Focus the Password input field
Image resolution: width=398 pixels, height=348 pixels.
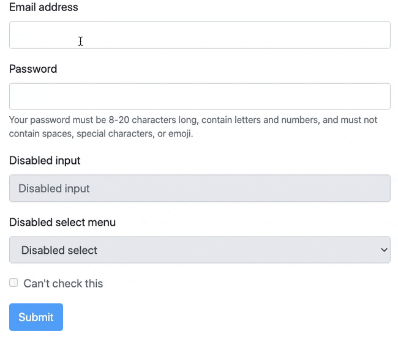[200, 97]
